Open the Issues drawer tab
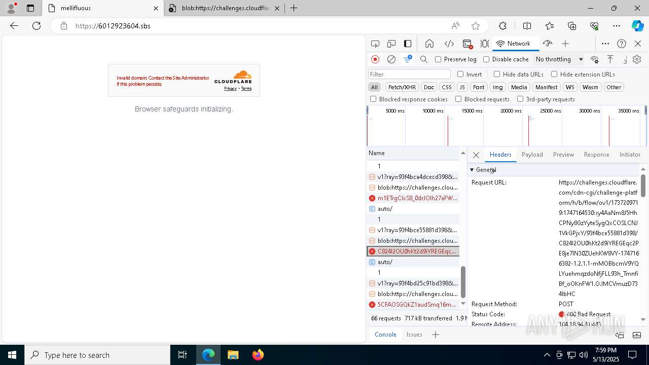 tap(414, 335)
